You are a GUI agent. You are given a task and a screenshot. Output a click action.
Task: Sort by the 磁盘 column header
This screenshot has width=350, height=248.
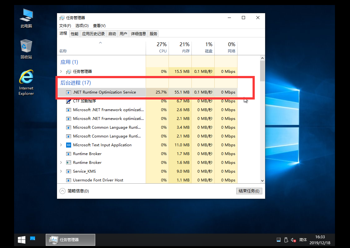[x=203, y=48]
